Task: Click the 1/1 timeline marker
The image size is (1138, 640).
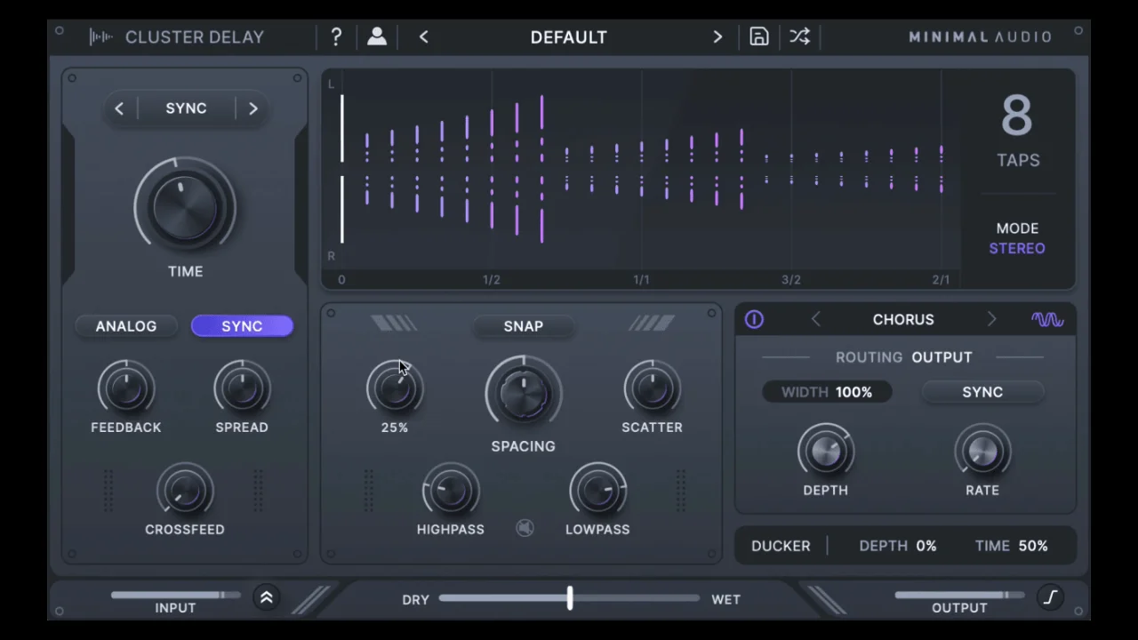Action: tap(641, 279)
